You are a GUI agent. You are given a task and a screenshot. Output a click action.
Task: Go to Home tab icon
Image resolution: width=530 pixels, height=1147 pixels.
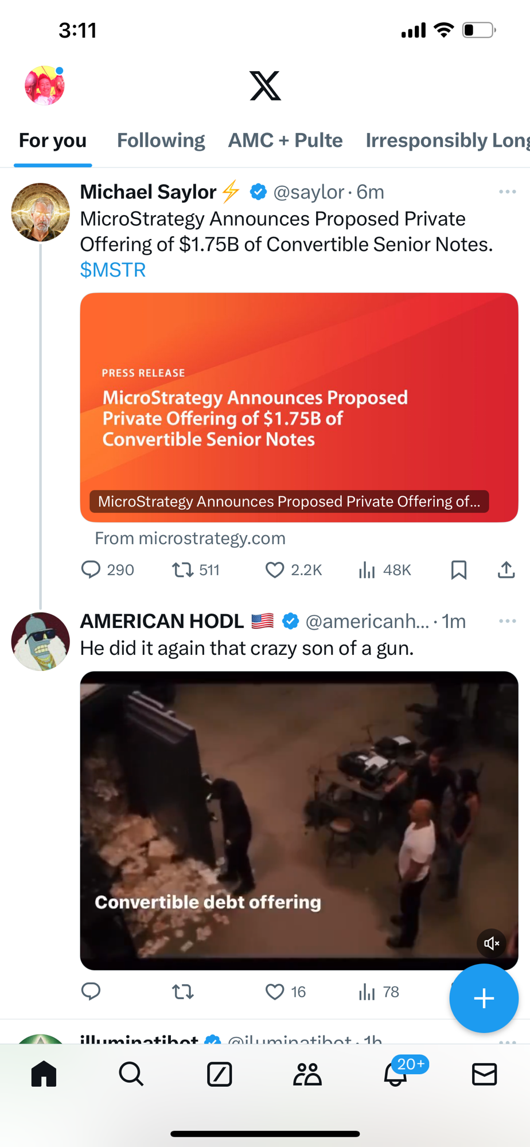click(44, 1074)
